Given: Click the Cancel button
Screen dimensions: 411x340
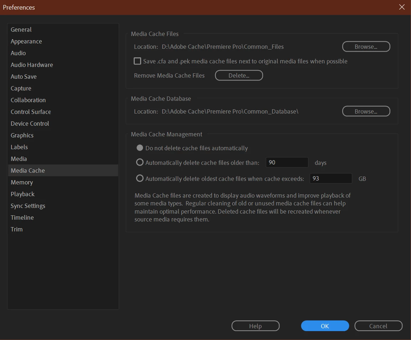Looking at the screenshot, I should coord(378,326).
